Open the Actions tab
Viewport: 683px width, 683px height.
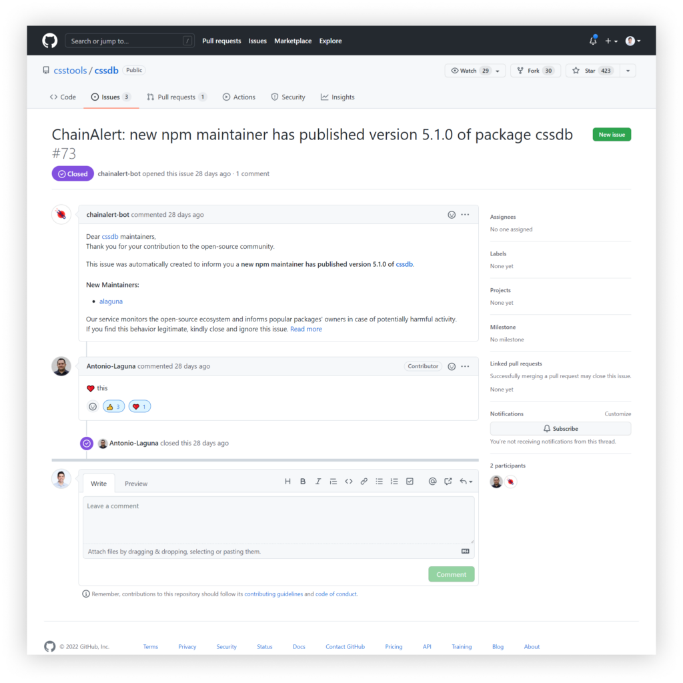239,97
